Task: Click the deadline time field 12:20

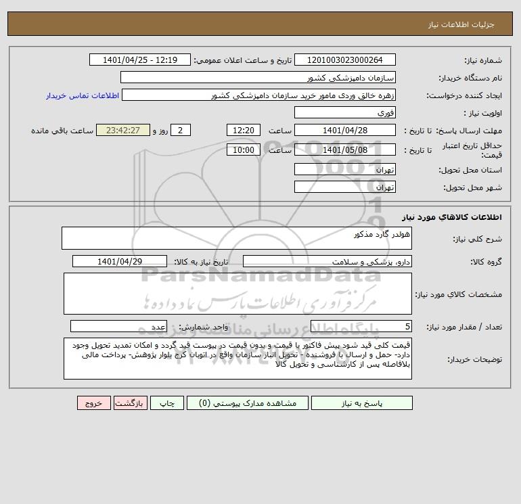Action: click(x=243, y=131)
